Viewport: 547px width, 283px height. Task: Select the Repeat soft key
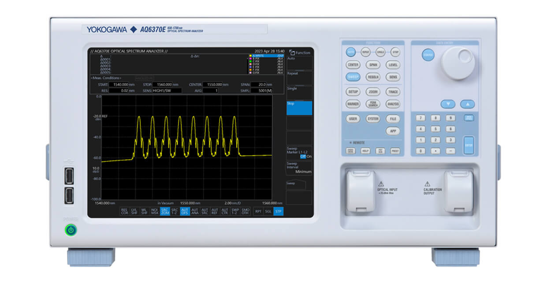299,78
